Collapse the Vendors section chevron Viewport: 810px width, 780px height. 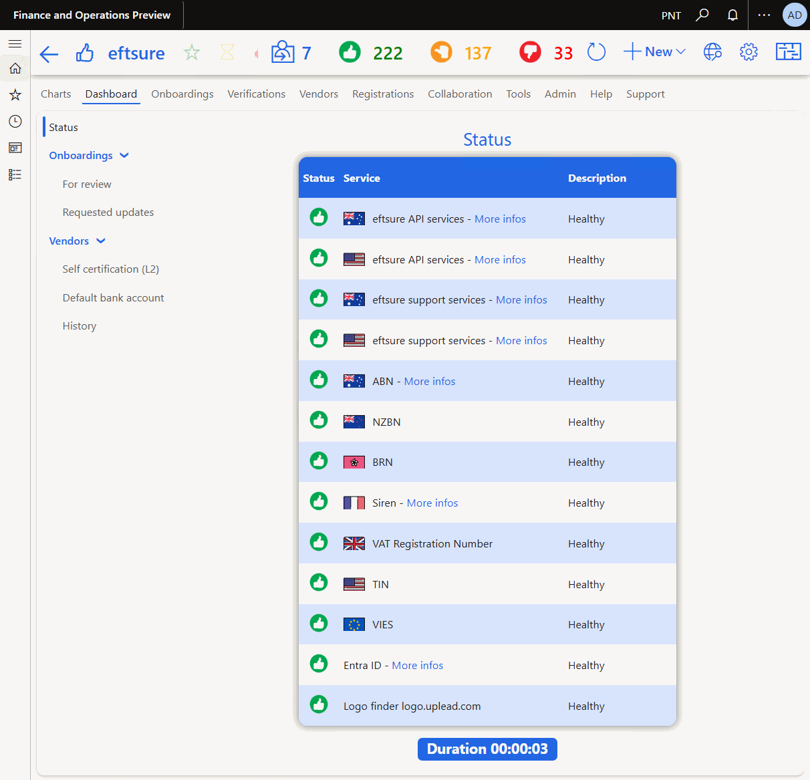click(x=101, y=241)
